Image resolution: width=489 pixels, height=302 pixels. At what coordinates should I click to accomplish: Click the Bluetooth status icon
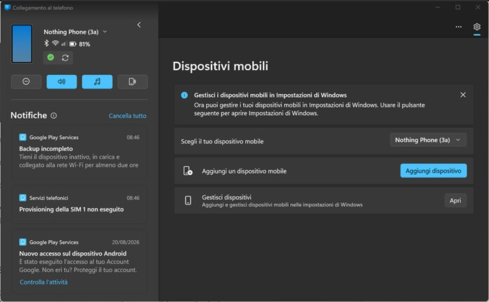[46, 44]
